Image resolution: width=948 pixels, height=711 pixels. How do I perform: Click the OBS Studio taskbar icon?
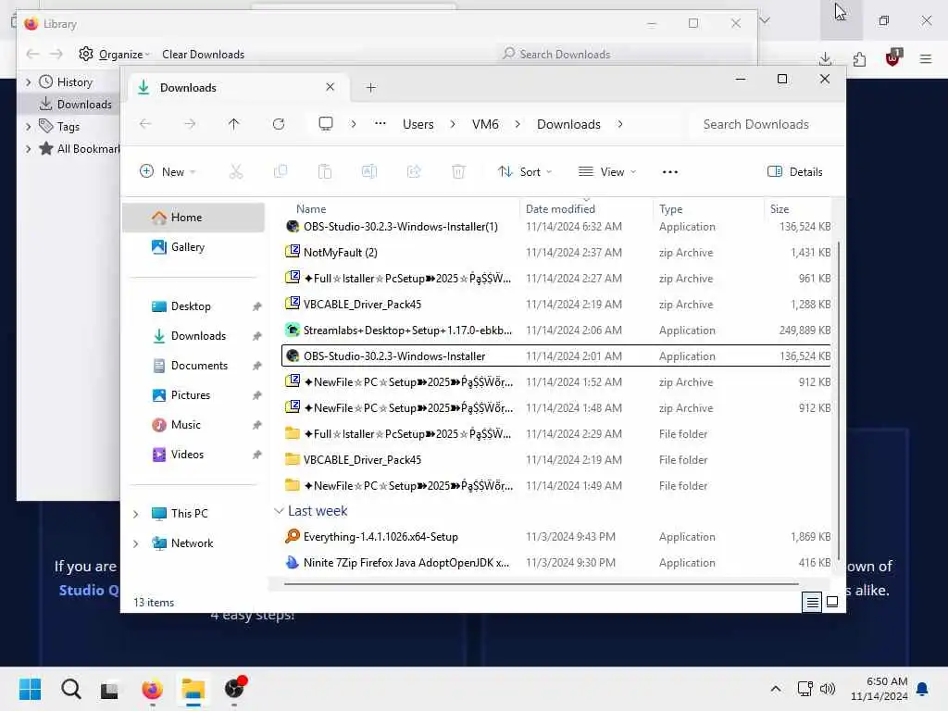click(x=234, y=688)
